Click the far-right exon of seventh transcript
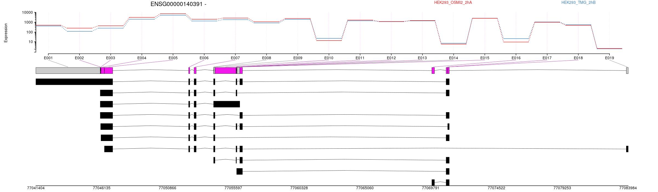Viewport: 658px width, 192px height. 627,149
